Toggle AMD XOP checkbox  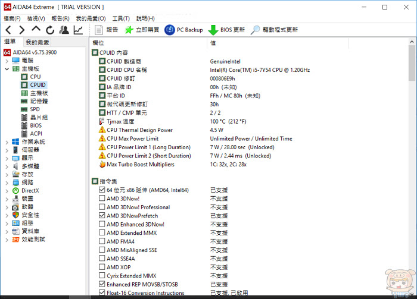[x=102, y=267]
